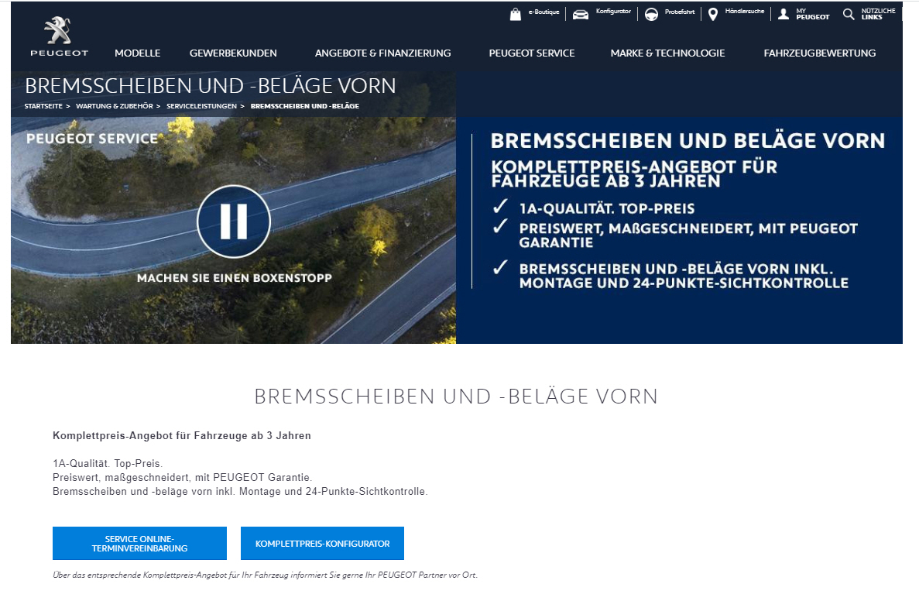The width and height of the screenshot is (919, 601).
Task: Click MACHEN SIE EINEN BOXENSTOPP caption
Action: (234, 278)
